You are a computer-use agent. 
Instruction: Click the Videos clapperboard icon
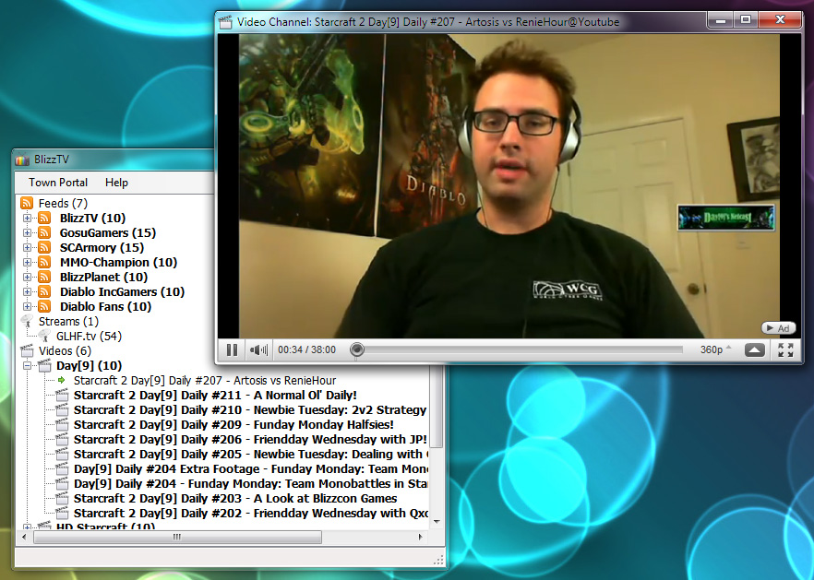(27, 350)
